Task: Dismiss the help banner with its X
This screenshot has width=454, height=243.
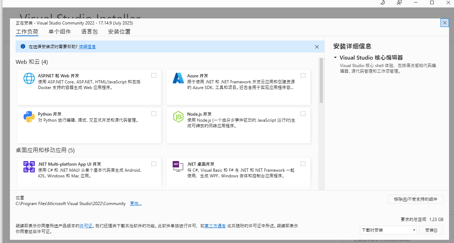Action: pos(317,47)
